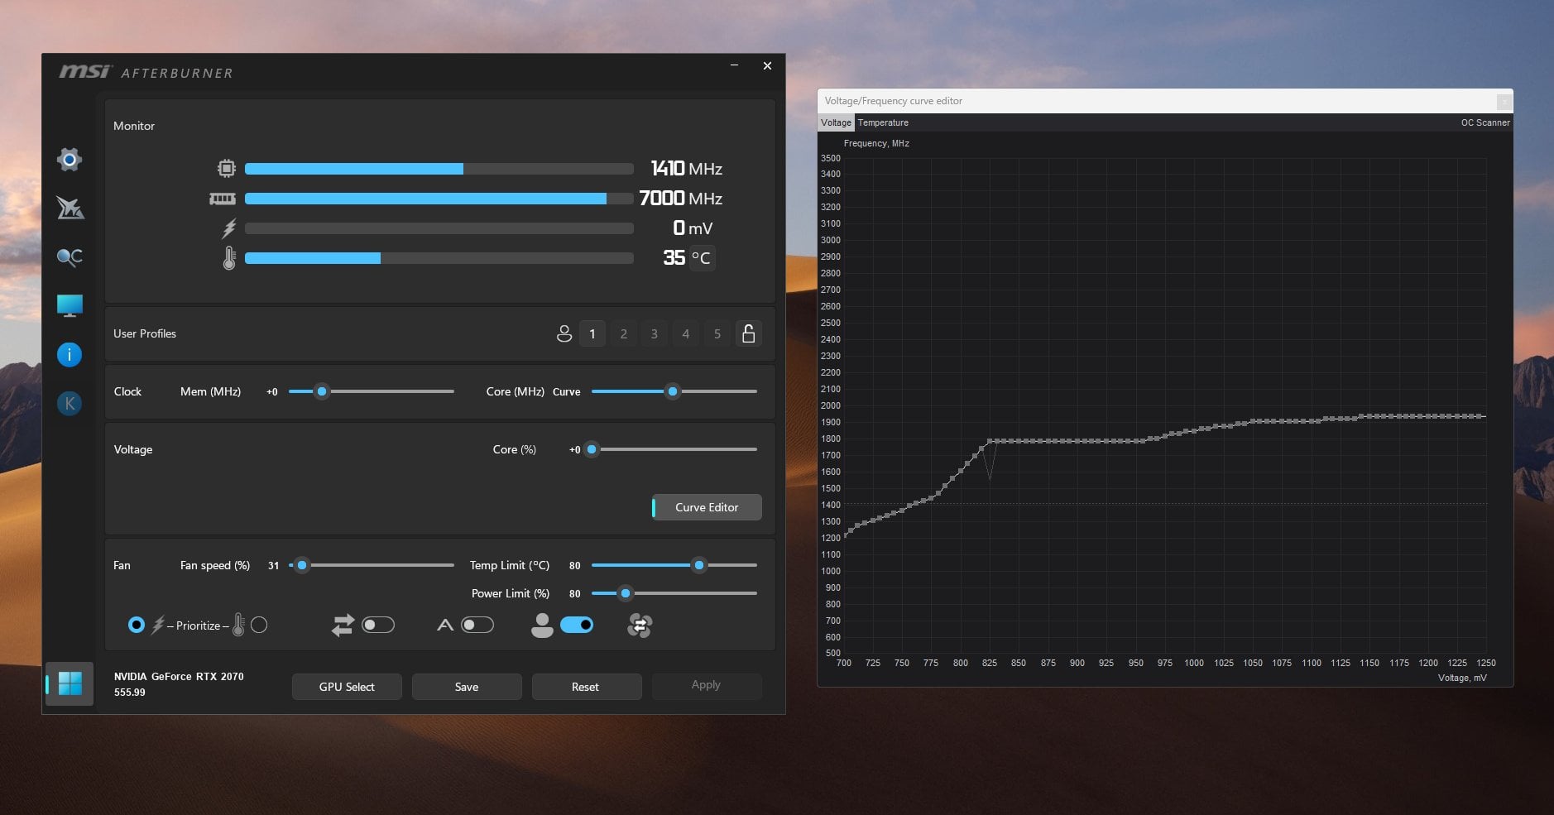Click the Fan speed value 31
1554x815 pixels.
(273, 566)
